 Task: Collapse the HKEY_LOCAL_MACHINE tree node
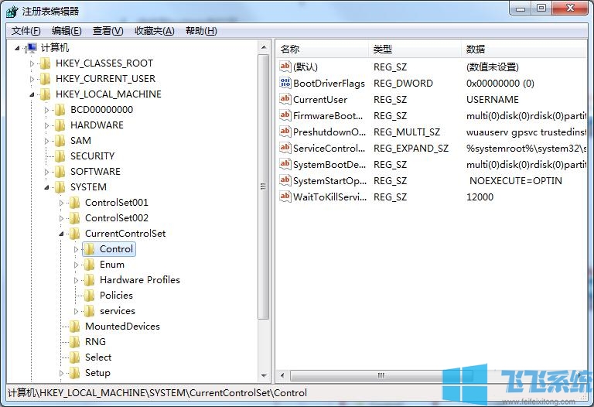(x=32, y=94)
